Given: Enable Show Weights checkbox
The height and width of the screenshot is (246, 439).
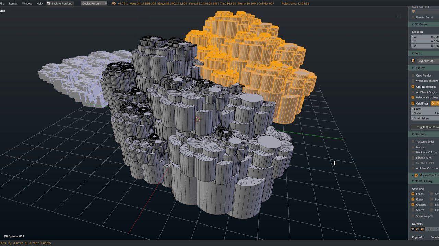Looking at the screenshot, I should (413, 216).
